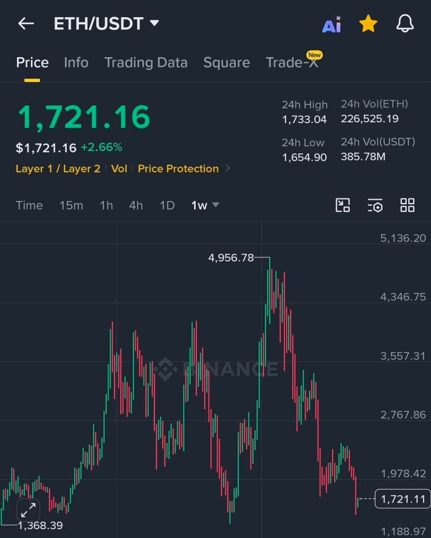Select the 1D chart interval
The width and height of the screenshot is (431, 538).
click(x=167, y=205)
